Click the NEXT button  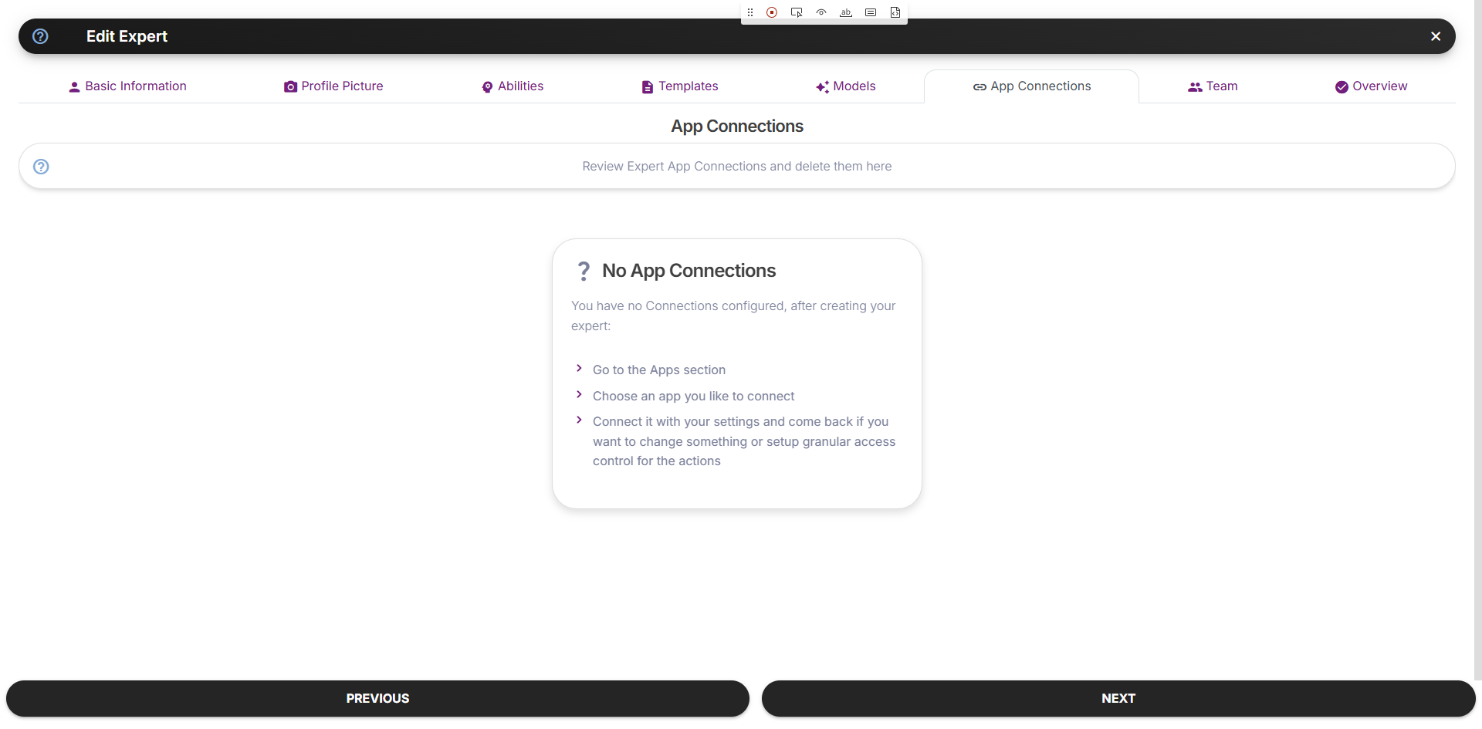pos(1117,698)
